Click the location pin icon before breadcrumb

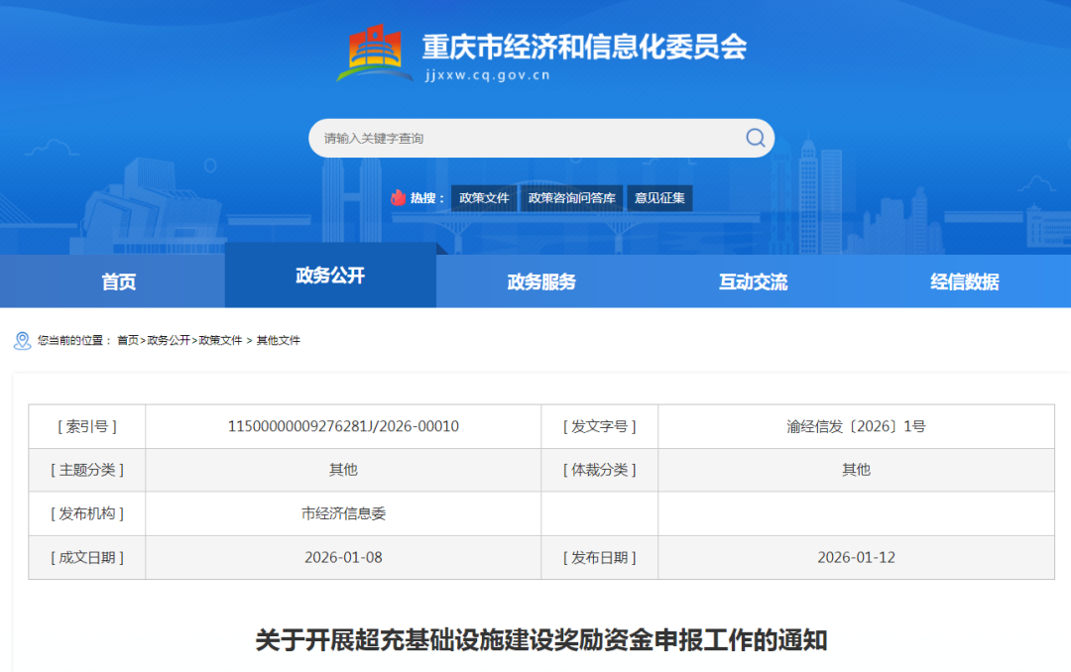tap(22, 341)
